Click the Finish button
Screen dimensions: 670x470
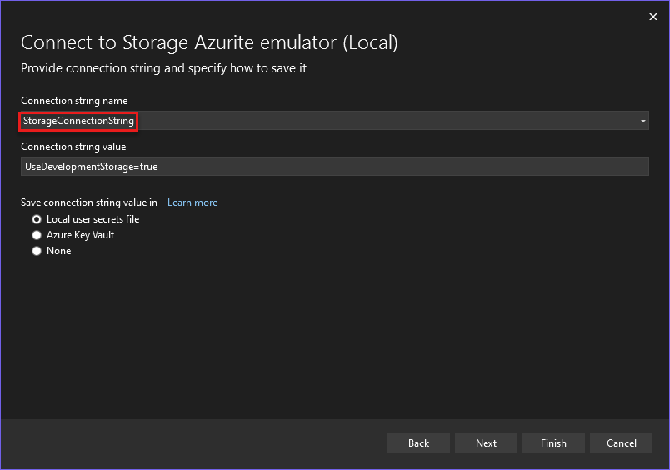tap(553, 443)
